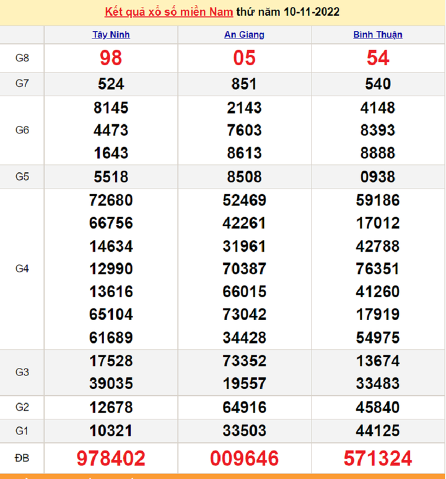Open the Bình Thuận province link
This screenshot has width=446, height=479.
pyautogui.click(x=377, y=35)
